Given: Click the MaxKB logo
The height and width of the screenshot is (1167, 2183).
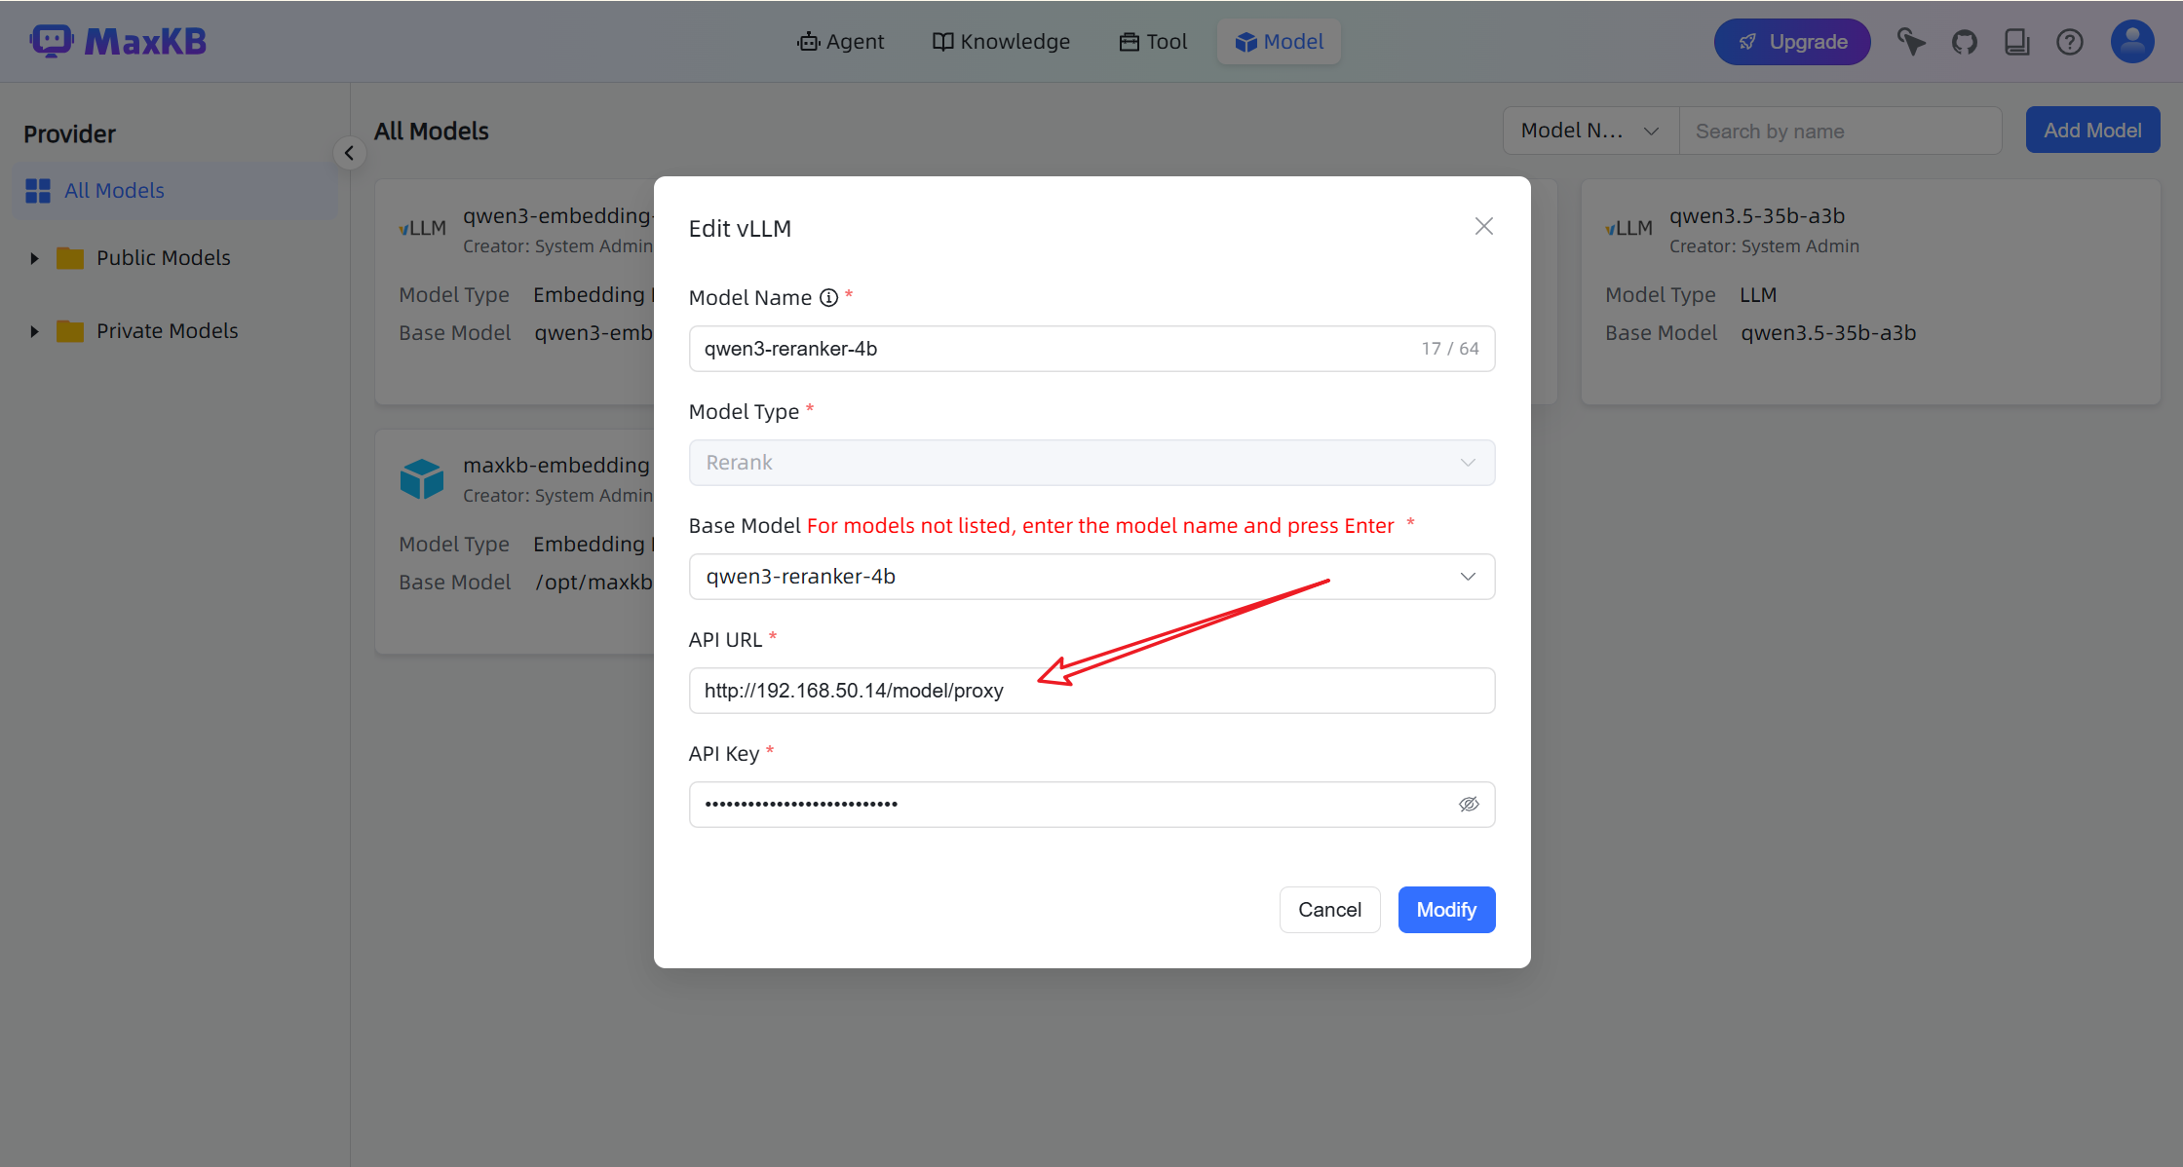Looking at the screenshot, I should 119,42.
